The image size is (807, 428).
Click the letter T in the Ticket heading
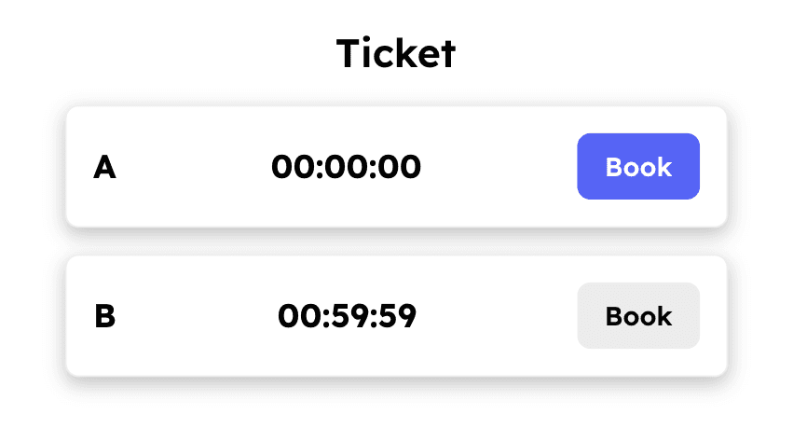point(349,53)
